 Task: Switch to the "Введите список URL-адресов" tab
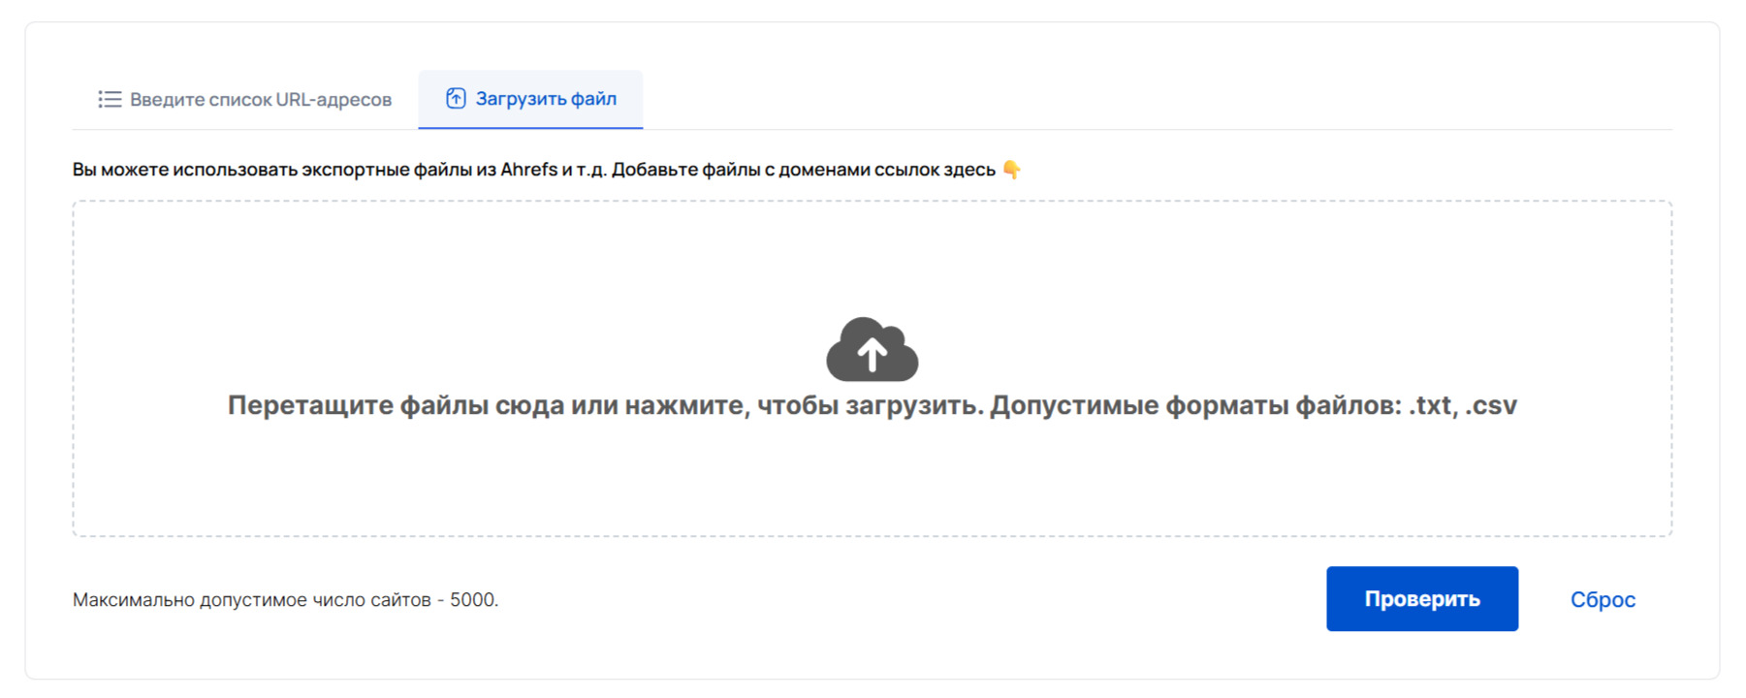(x=260, y=99)
